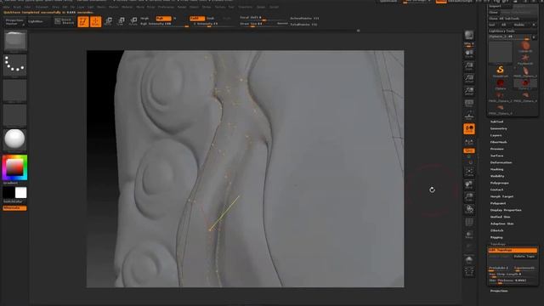Open the Xpose icon on right shelf

tap(469, 271)
